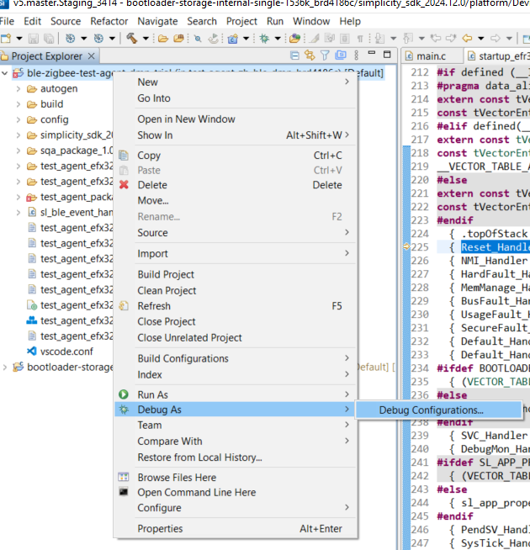Click Debug Configurations... submenu item

(439, 410)
